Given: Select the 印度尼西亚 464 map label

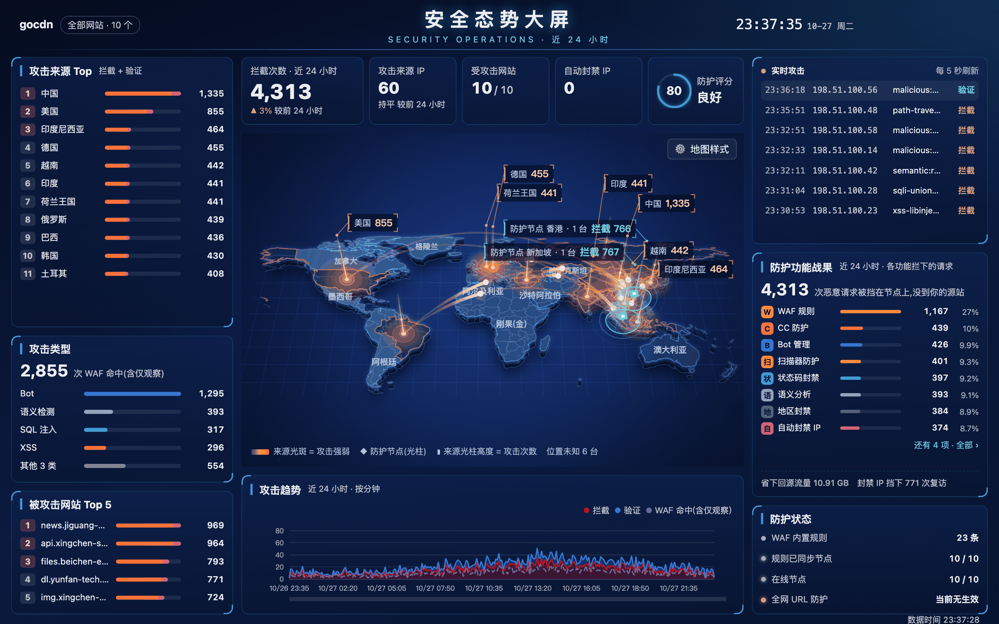Looking at the screenshot, I should pos(696,270).
